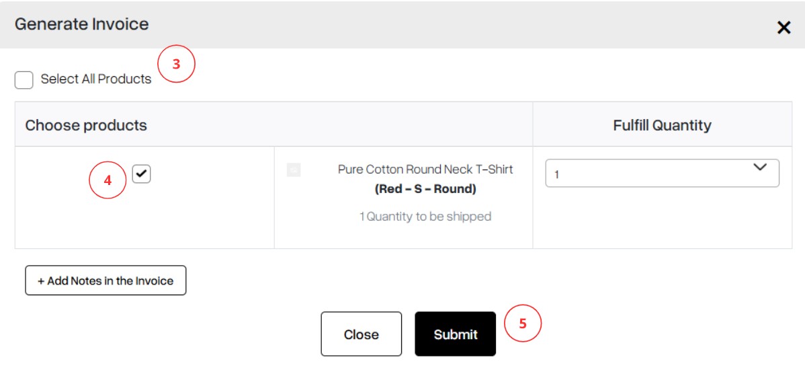Click the 1 Quantity to be shipped text
Image resolution: width=805 pixels, height=372 pixels.
click(x=425, y=217)
